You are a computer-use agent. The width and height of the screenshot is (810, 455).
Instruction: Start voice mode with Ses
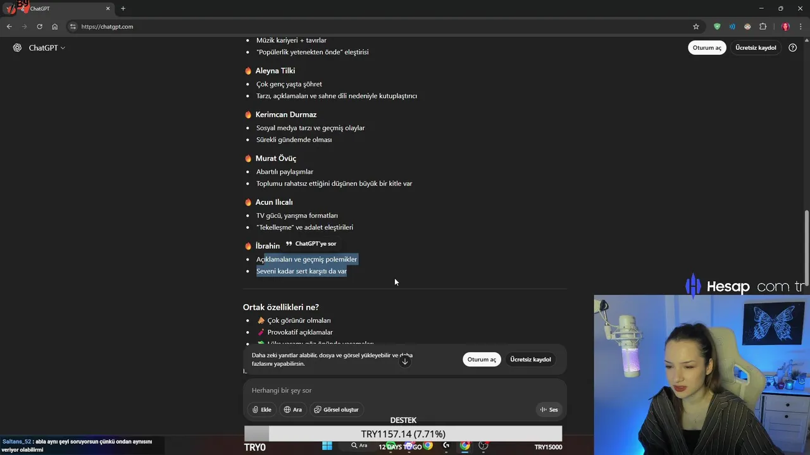click(x=549, y=409)
